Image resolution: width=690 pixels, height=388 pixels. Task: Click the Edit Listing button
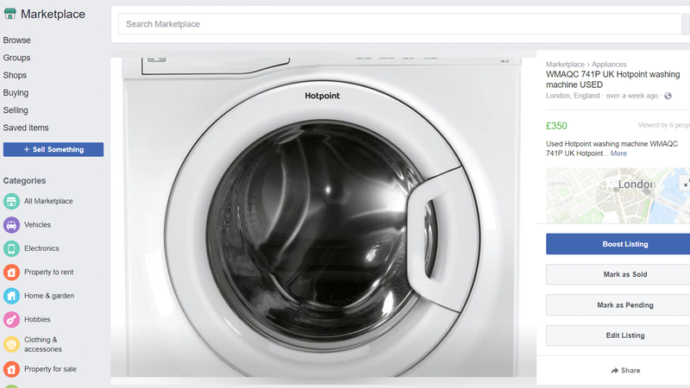618,335
